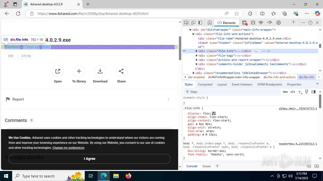Expand the file-tags div node

click(x=197, y=56)
